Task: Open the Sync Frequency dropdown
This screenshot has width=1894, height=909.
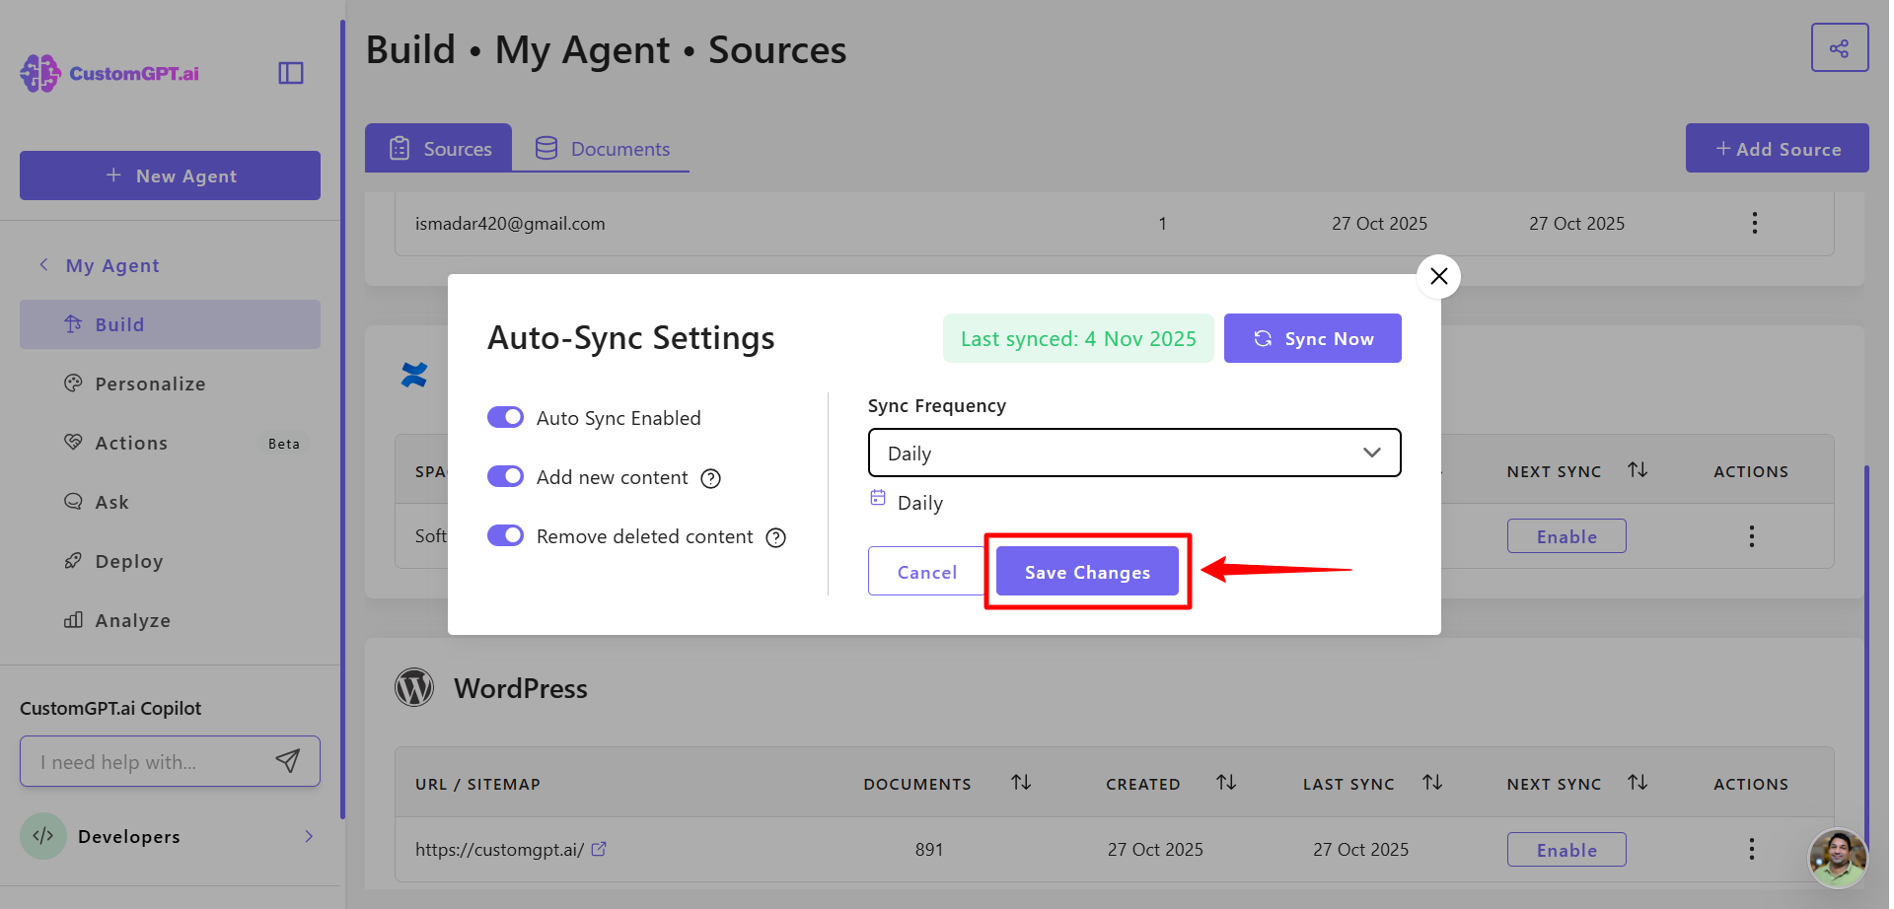Action: coord(1134,453)
